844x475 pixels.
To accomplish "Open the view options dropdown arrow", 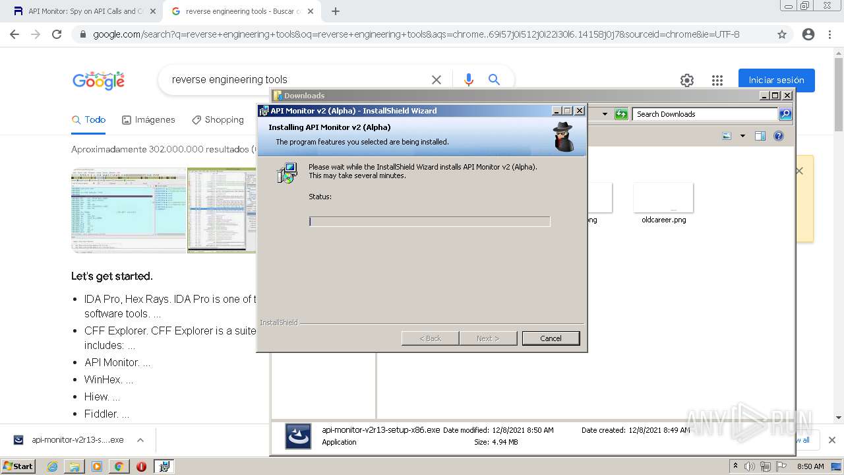I will [x=742, y=136].
